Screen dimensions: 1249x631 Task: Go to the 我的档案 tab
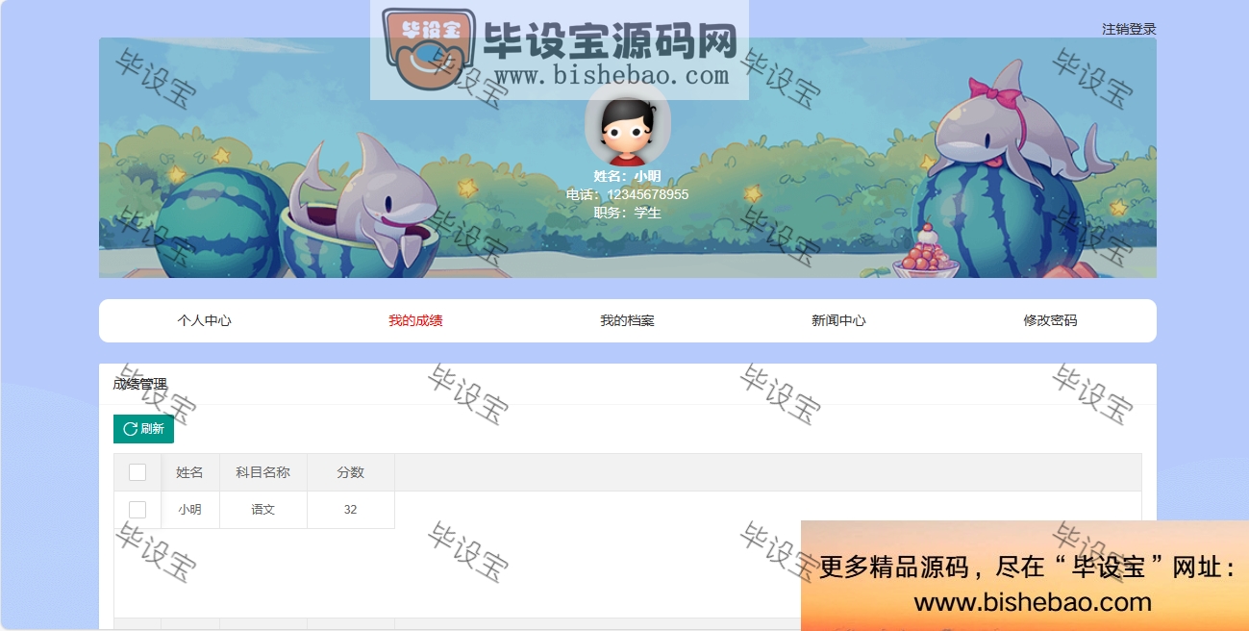click(x=627, y=320)
